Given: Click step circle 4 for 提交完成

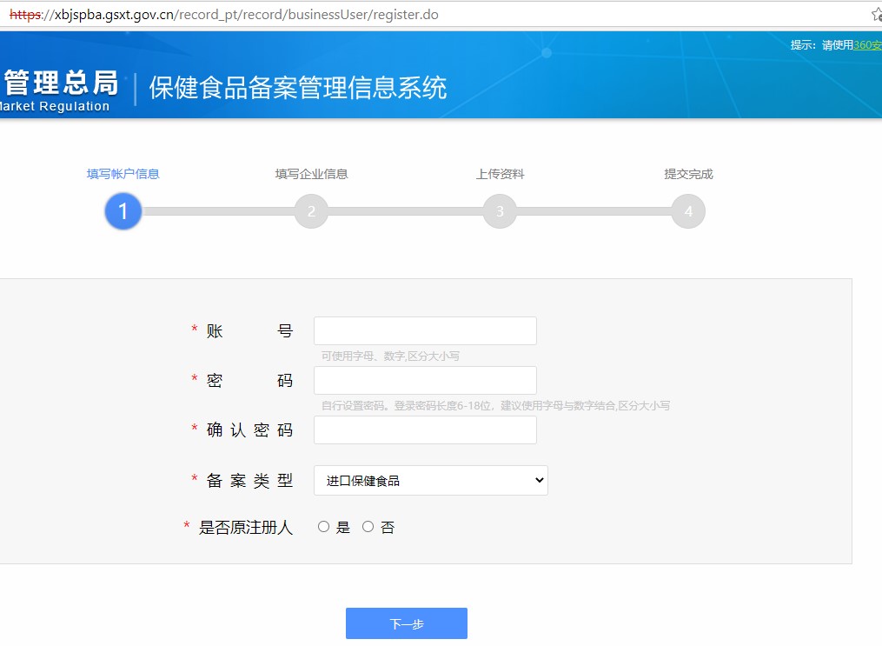Looking at the screenshot, I should click(x=687, y=210).
